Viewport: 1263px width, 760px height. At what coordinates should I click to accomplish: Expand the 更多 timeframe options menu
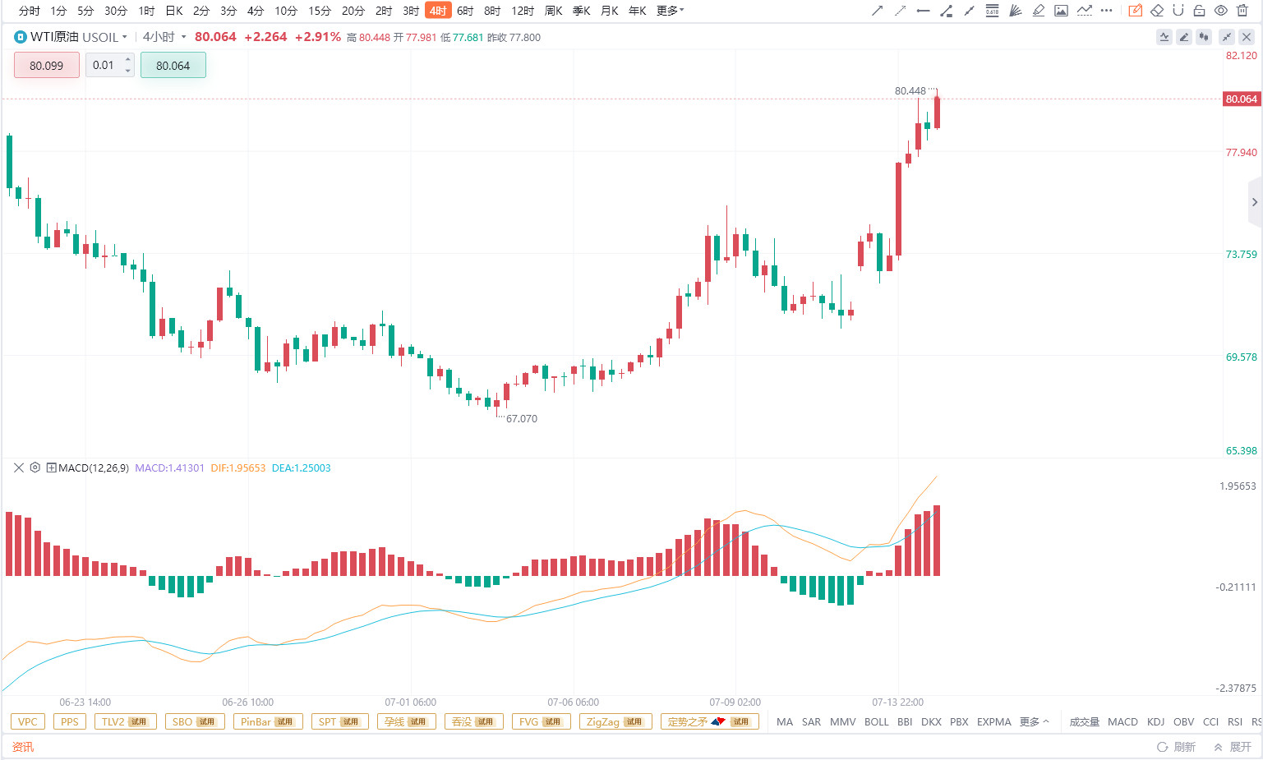pyautogui.click(x=670, y=11)
